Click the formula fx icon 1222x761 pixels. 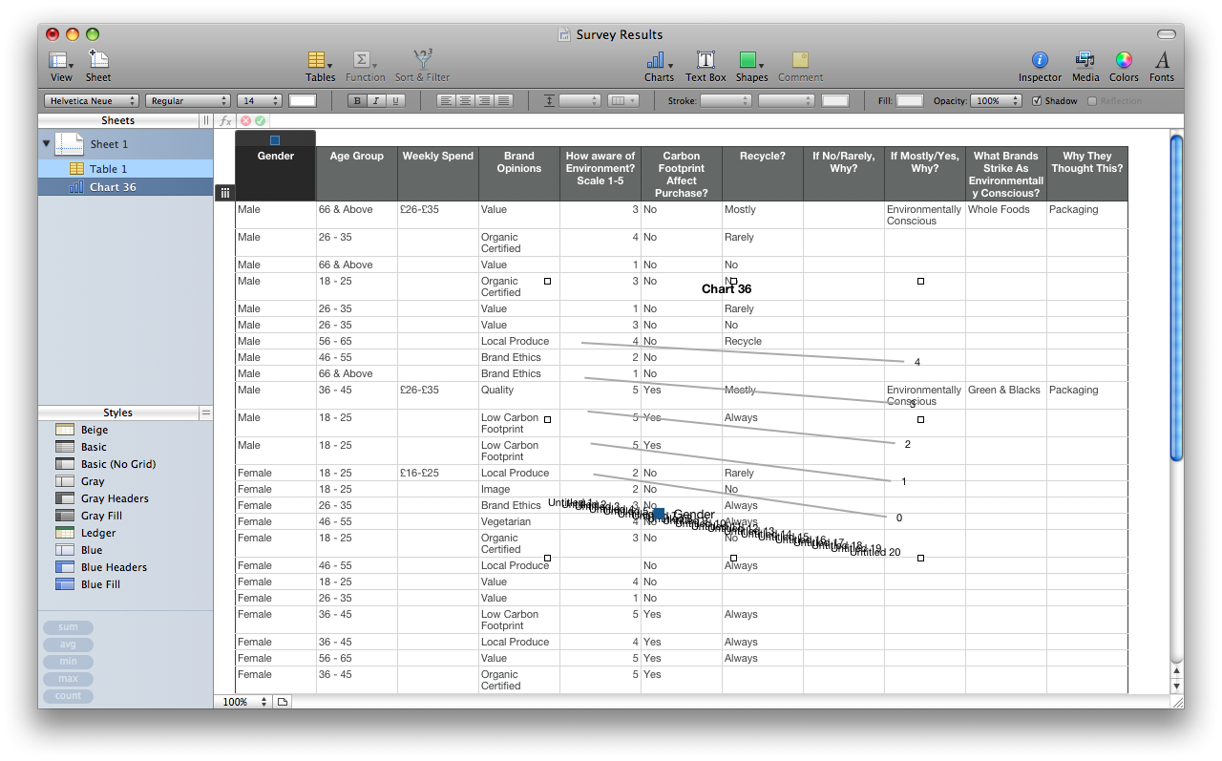coord(225,121)
